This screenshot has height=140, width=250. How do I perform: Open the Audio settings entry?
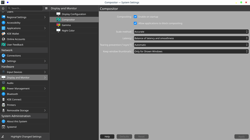click(x=24, y=83)
